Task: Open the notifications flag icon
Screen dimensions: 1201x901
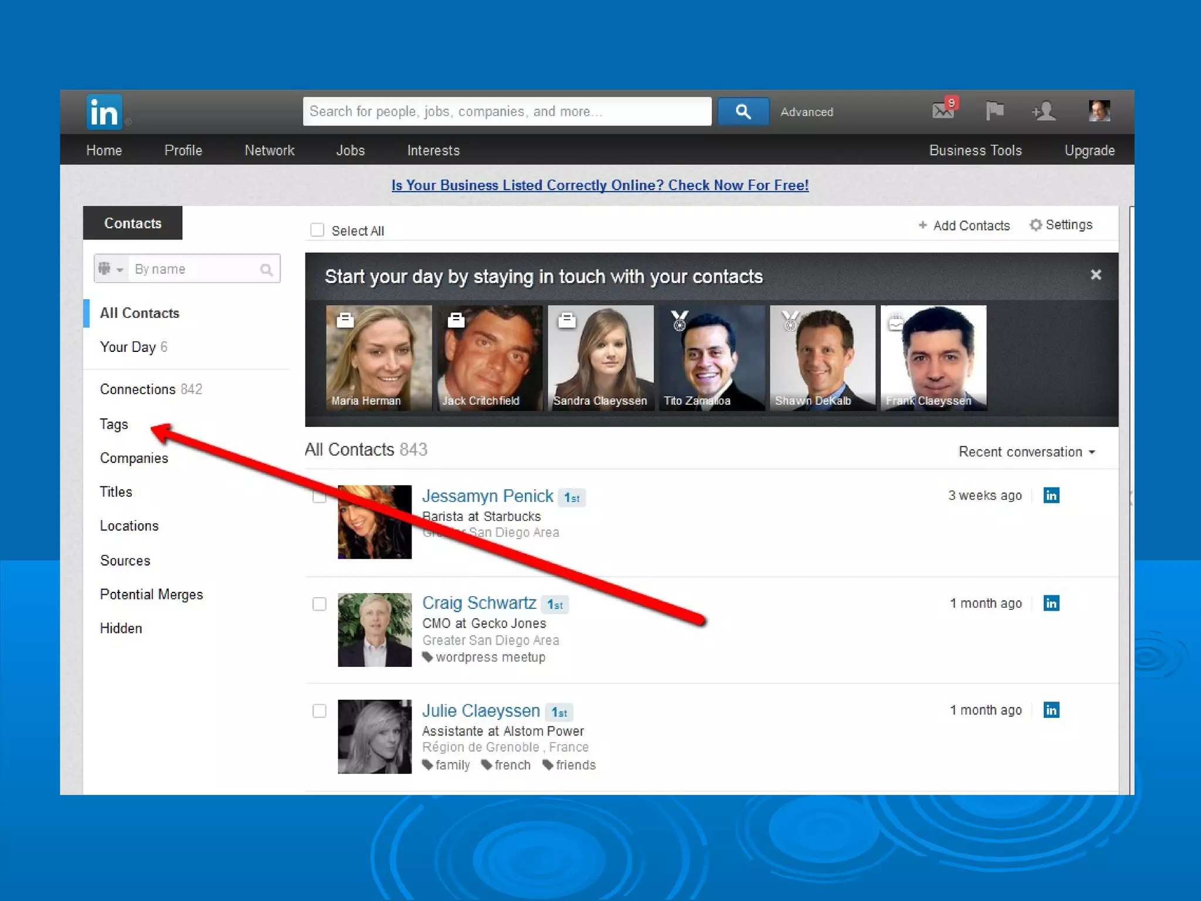Action: [994, 110]
